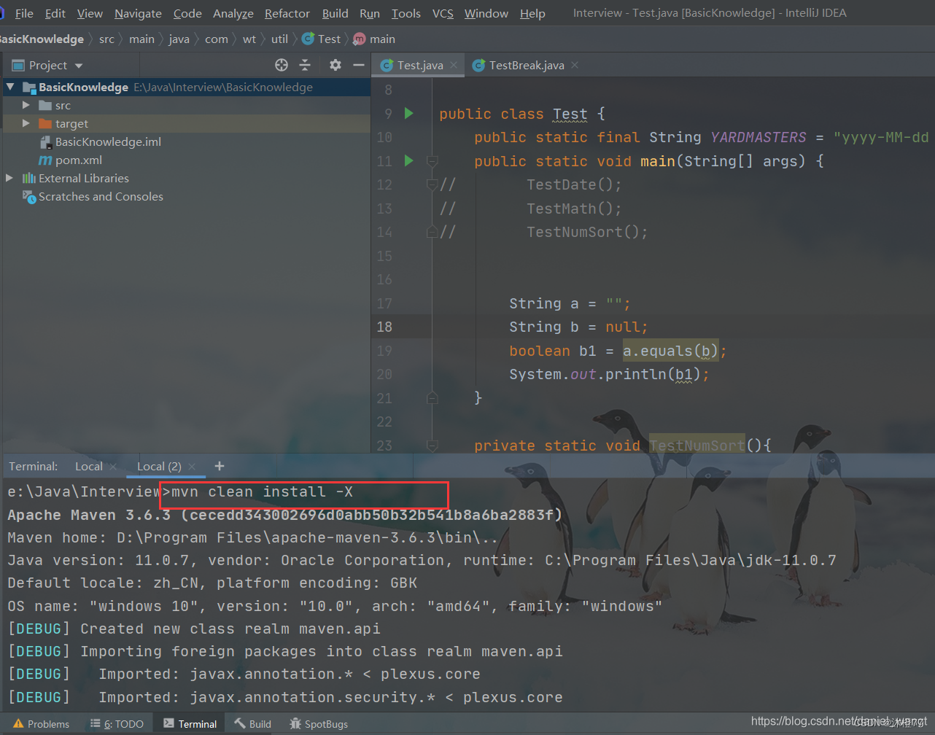Open the Build tool window
The height and width of the screenshot is (735, 935).
(x=253, y=724)
